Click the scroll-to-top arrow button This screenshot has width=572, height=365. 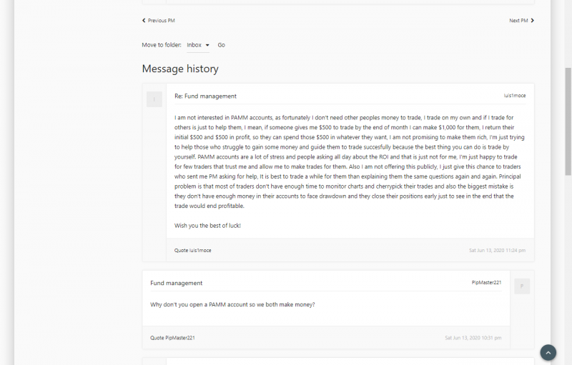(x=548, y=352)
